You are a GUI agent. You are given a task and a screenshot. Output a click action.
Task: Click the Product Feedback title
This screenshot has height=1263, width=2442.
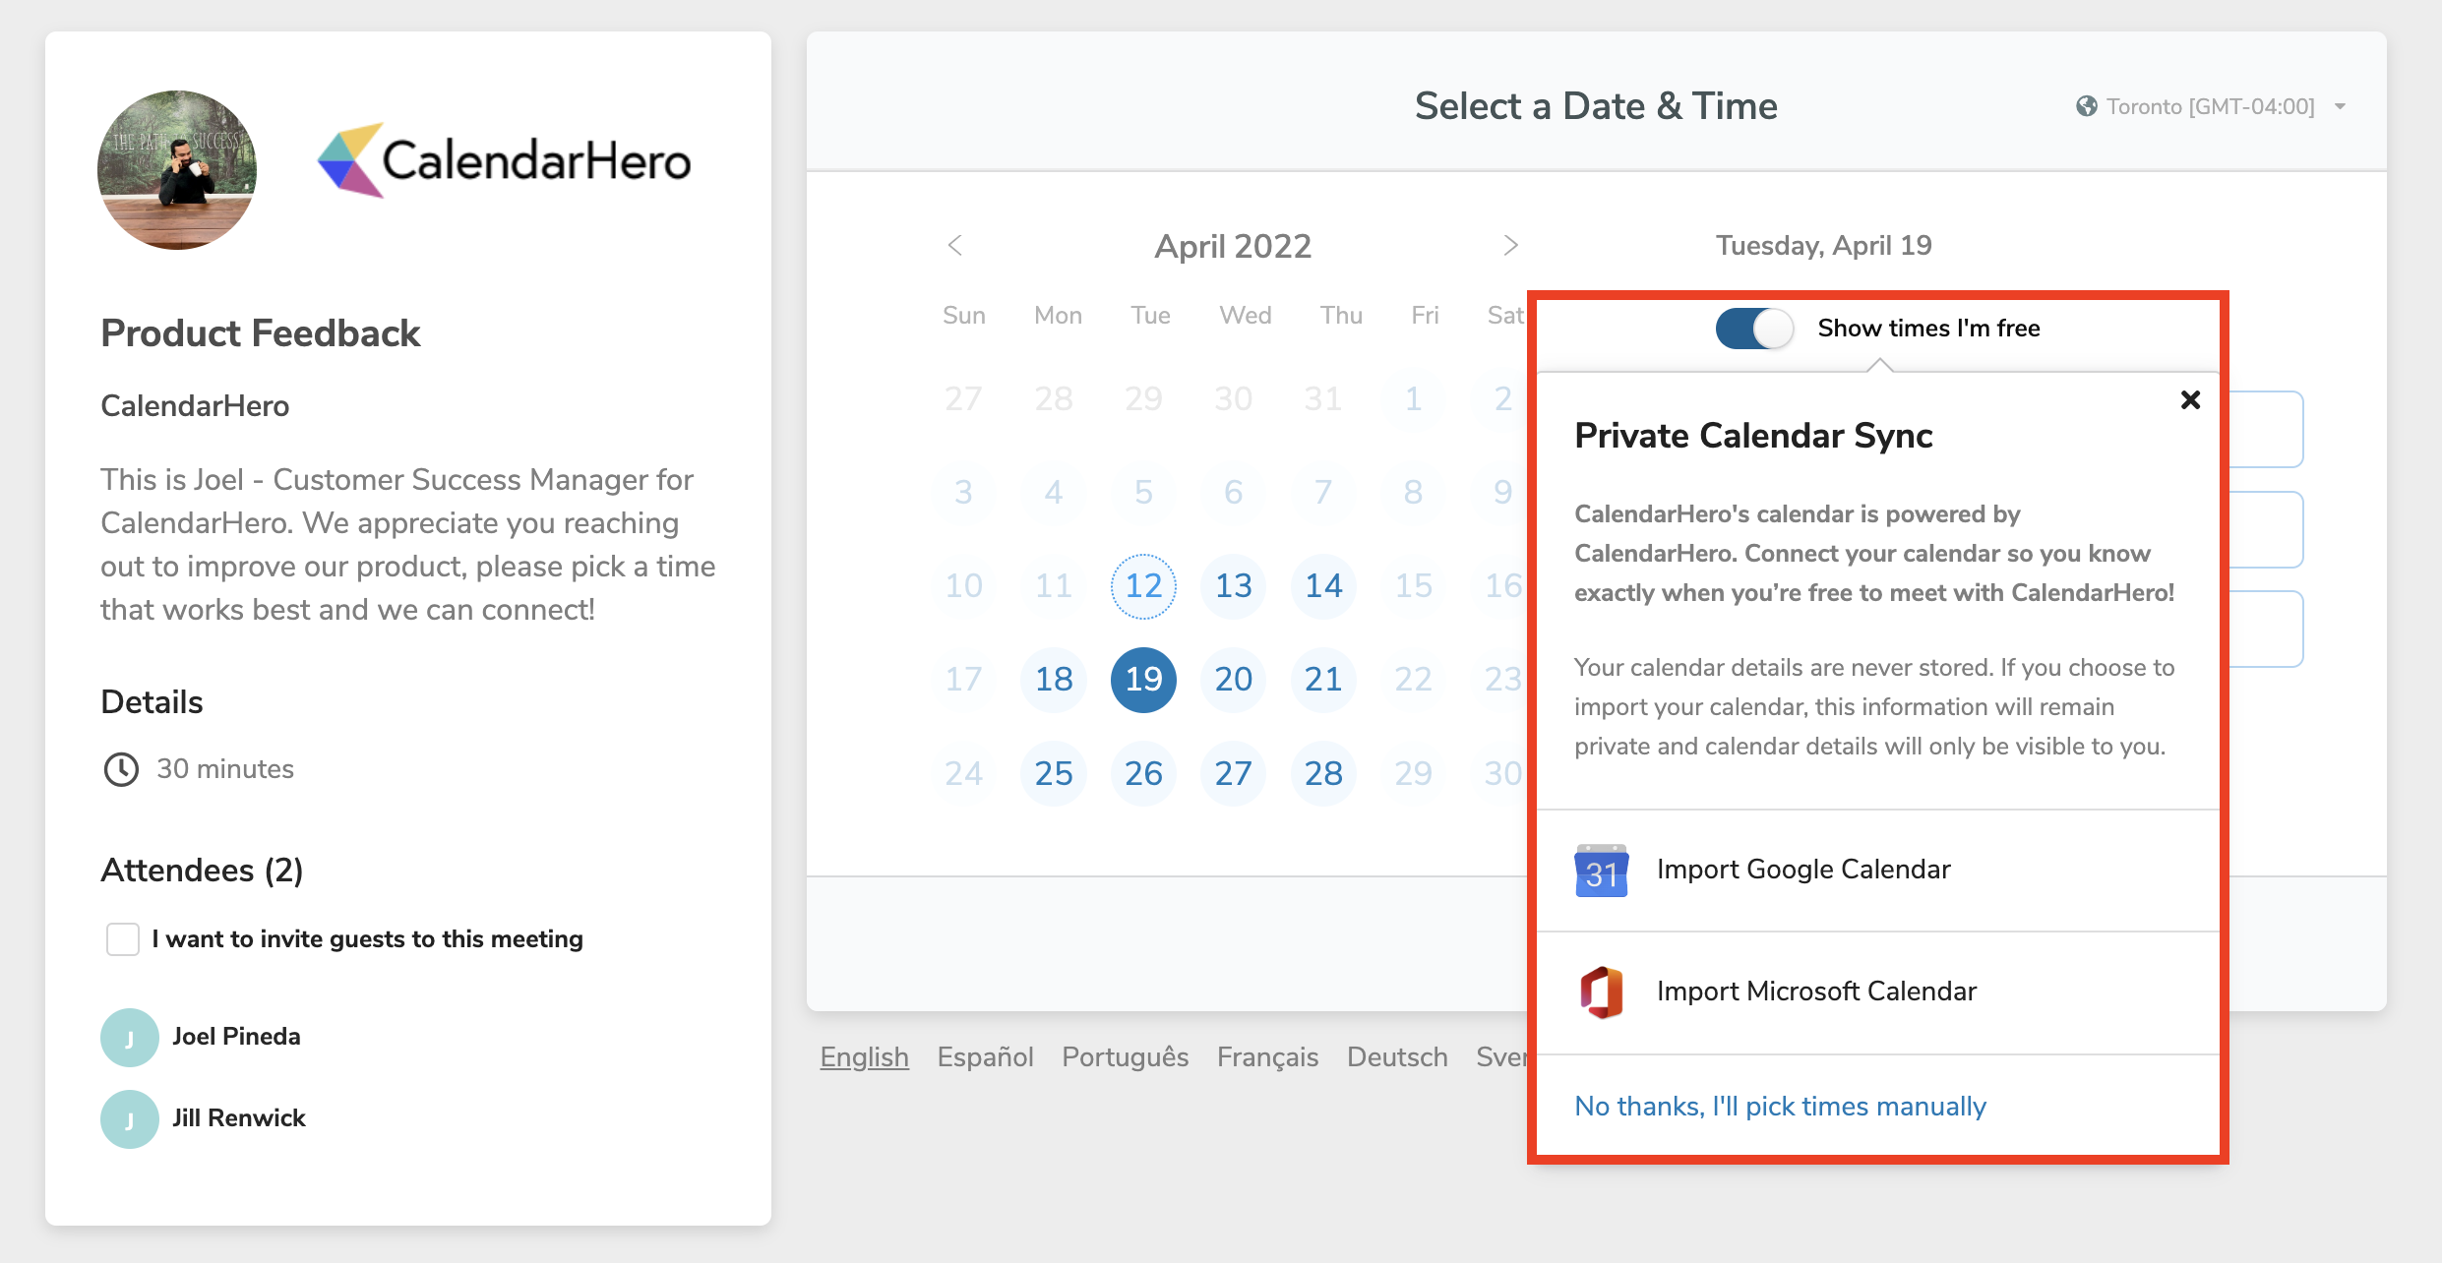pos(261,333)
